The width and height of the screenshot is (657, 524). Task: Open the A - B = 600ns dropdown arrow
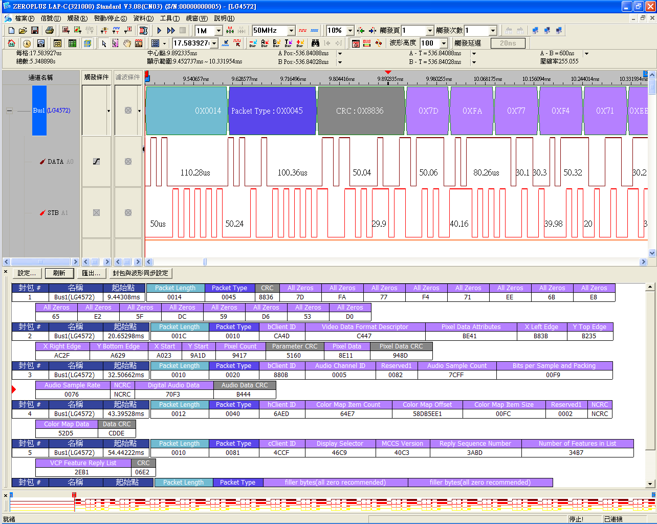coord(586,54)
